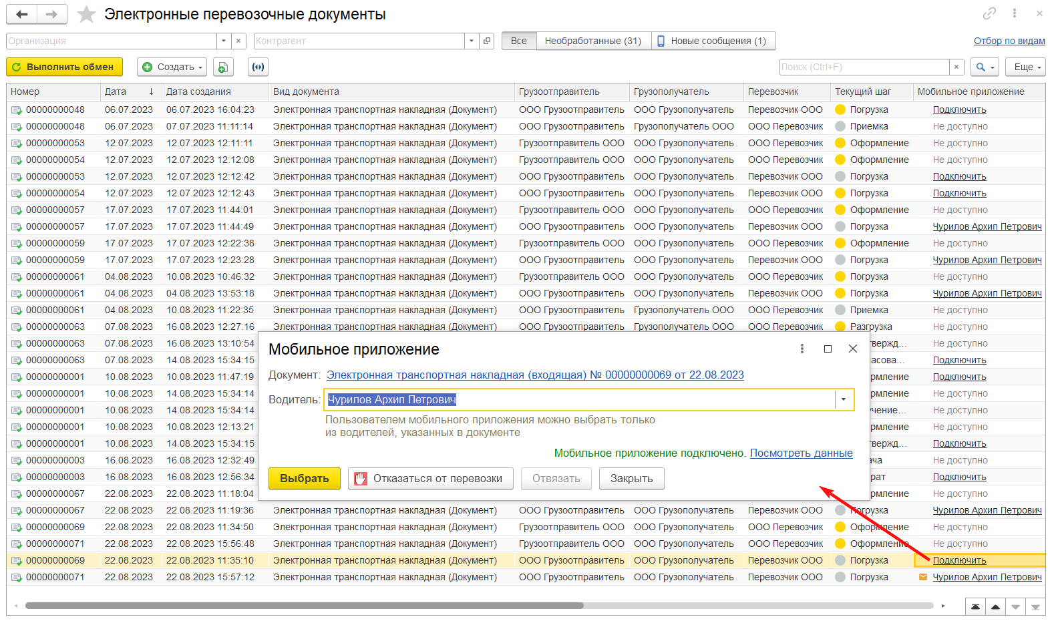
Task: Click into the Контрагент input field
Action: (x=359, y=41)
